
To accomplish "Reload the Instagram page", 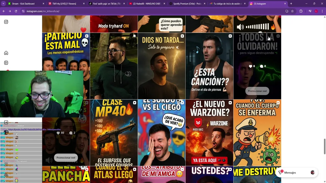I will 16,11.
